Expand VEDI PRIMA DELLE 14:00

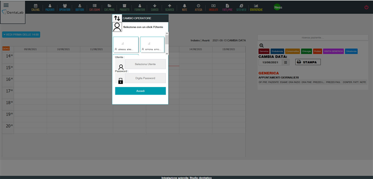point(21,35)
